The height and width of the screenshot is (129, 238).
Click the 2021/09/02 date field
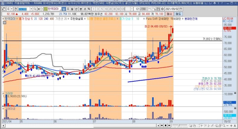pyautogui.click(x=172, y=9)
